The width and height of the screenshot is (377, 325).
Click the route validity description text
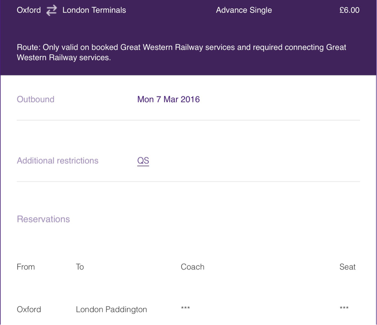(x=181, y=52)
